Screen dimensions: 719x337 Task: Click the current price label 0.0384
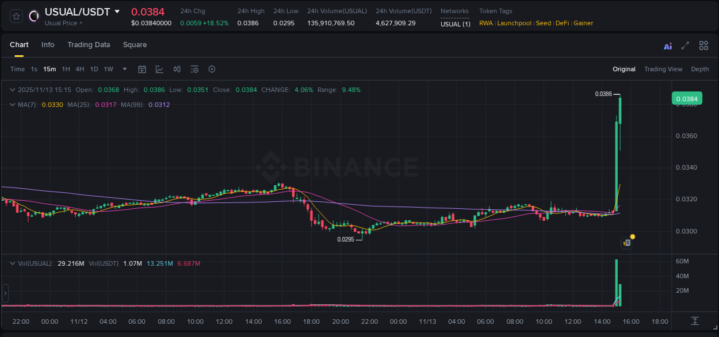(x=687, y=98)
